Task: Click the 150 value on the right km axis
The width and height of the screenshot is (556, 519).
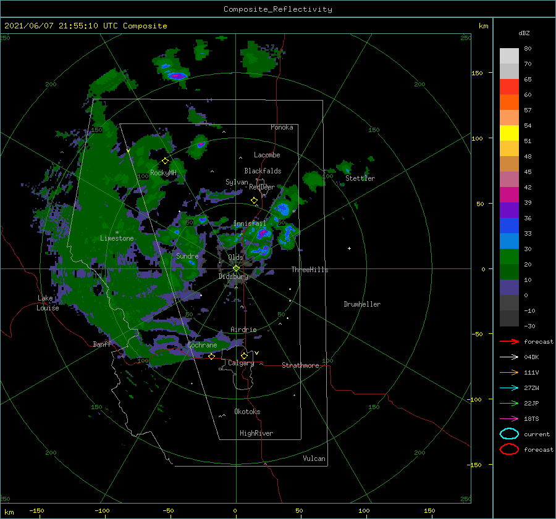Action: [x=477, y=73]
